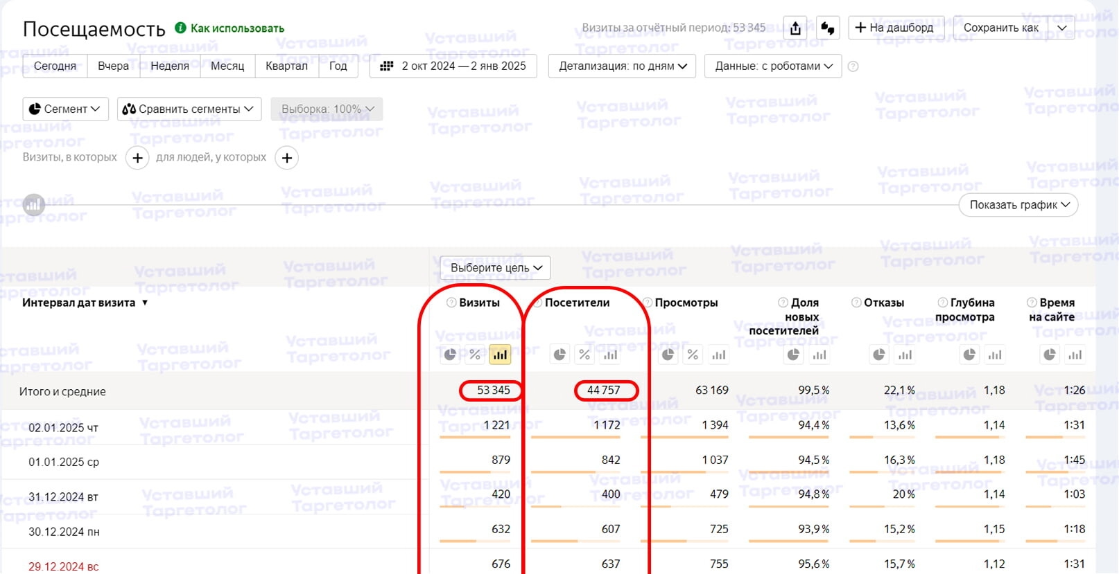Image resolution: width=1119 pixels, height=574 pixels.
Task: Toggle the pie chart view for Визиты
Action: click(x=451, y=355)
